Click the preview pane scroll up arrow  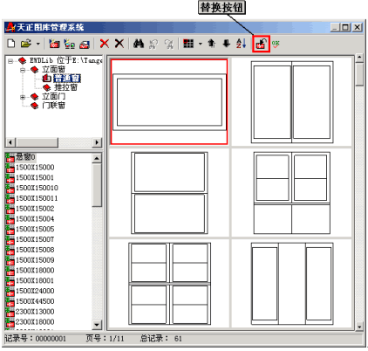click(x=359, y=58)
